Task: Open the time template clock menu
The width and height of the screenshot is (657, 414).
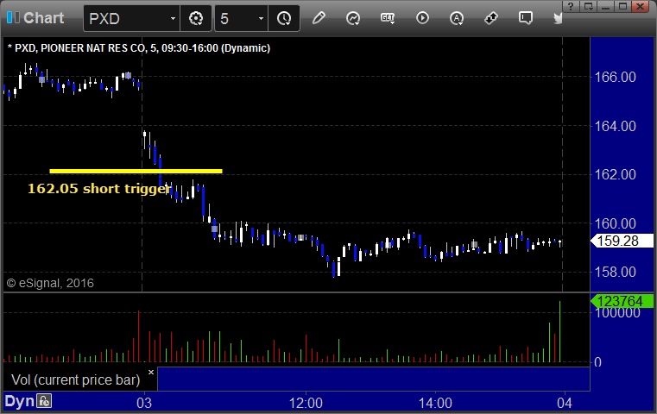Action: tap(284, 18)
